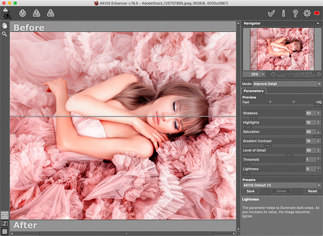Click the macOS green zoom window button
This screenshot has width=323, height=236.
pyautogui.click(x=15, y=3)
